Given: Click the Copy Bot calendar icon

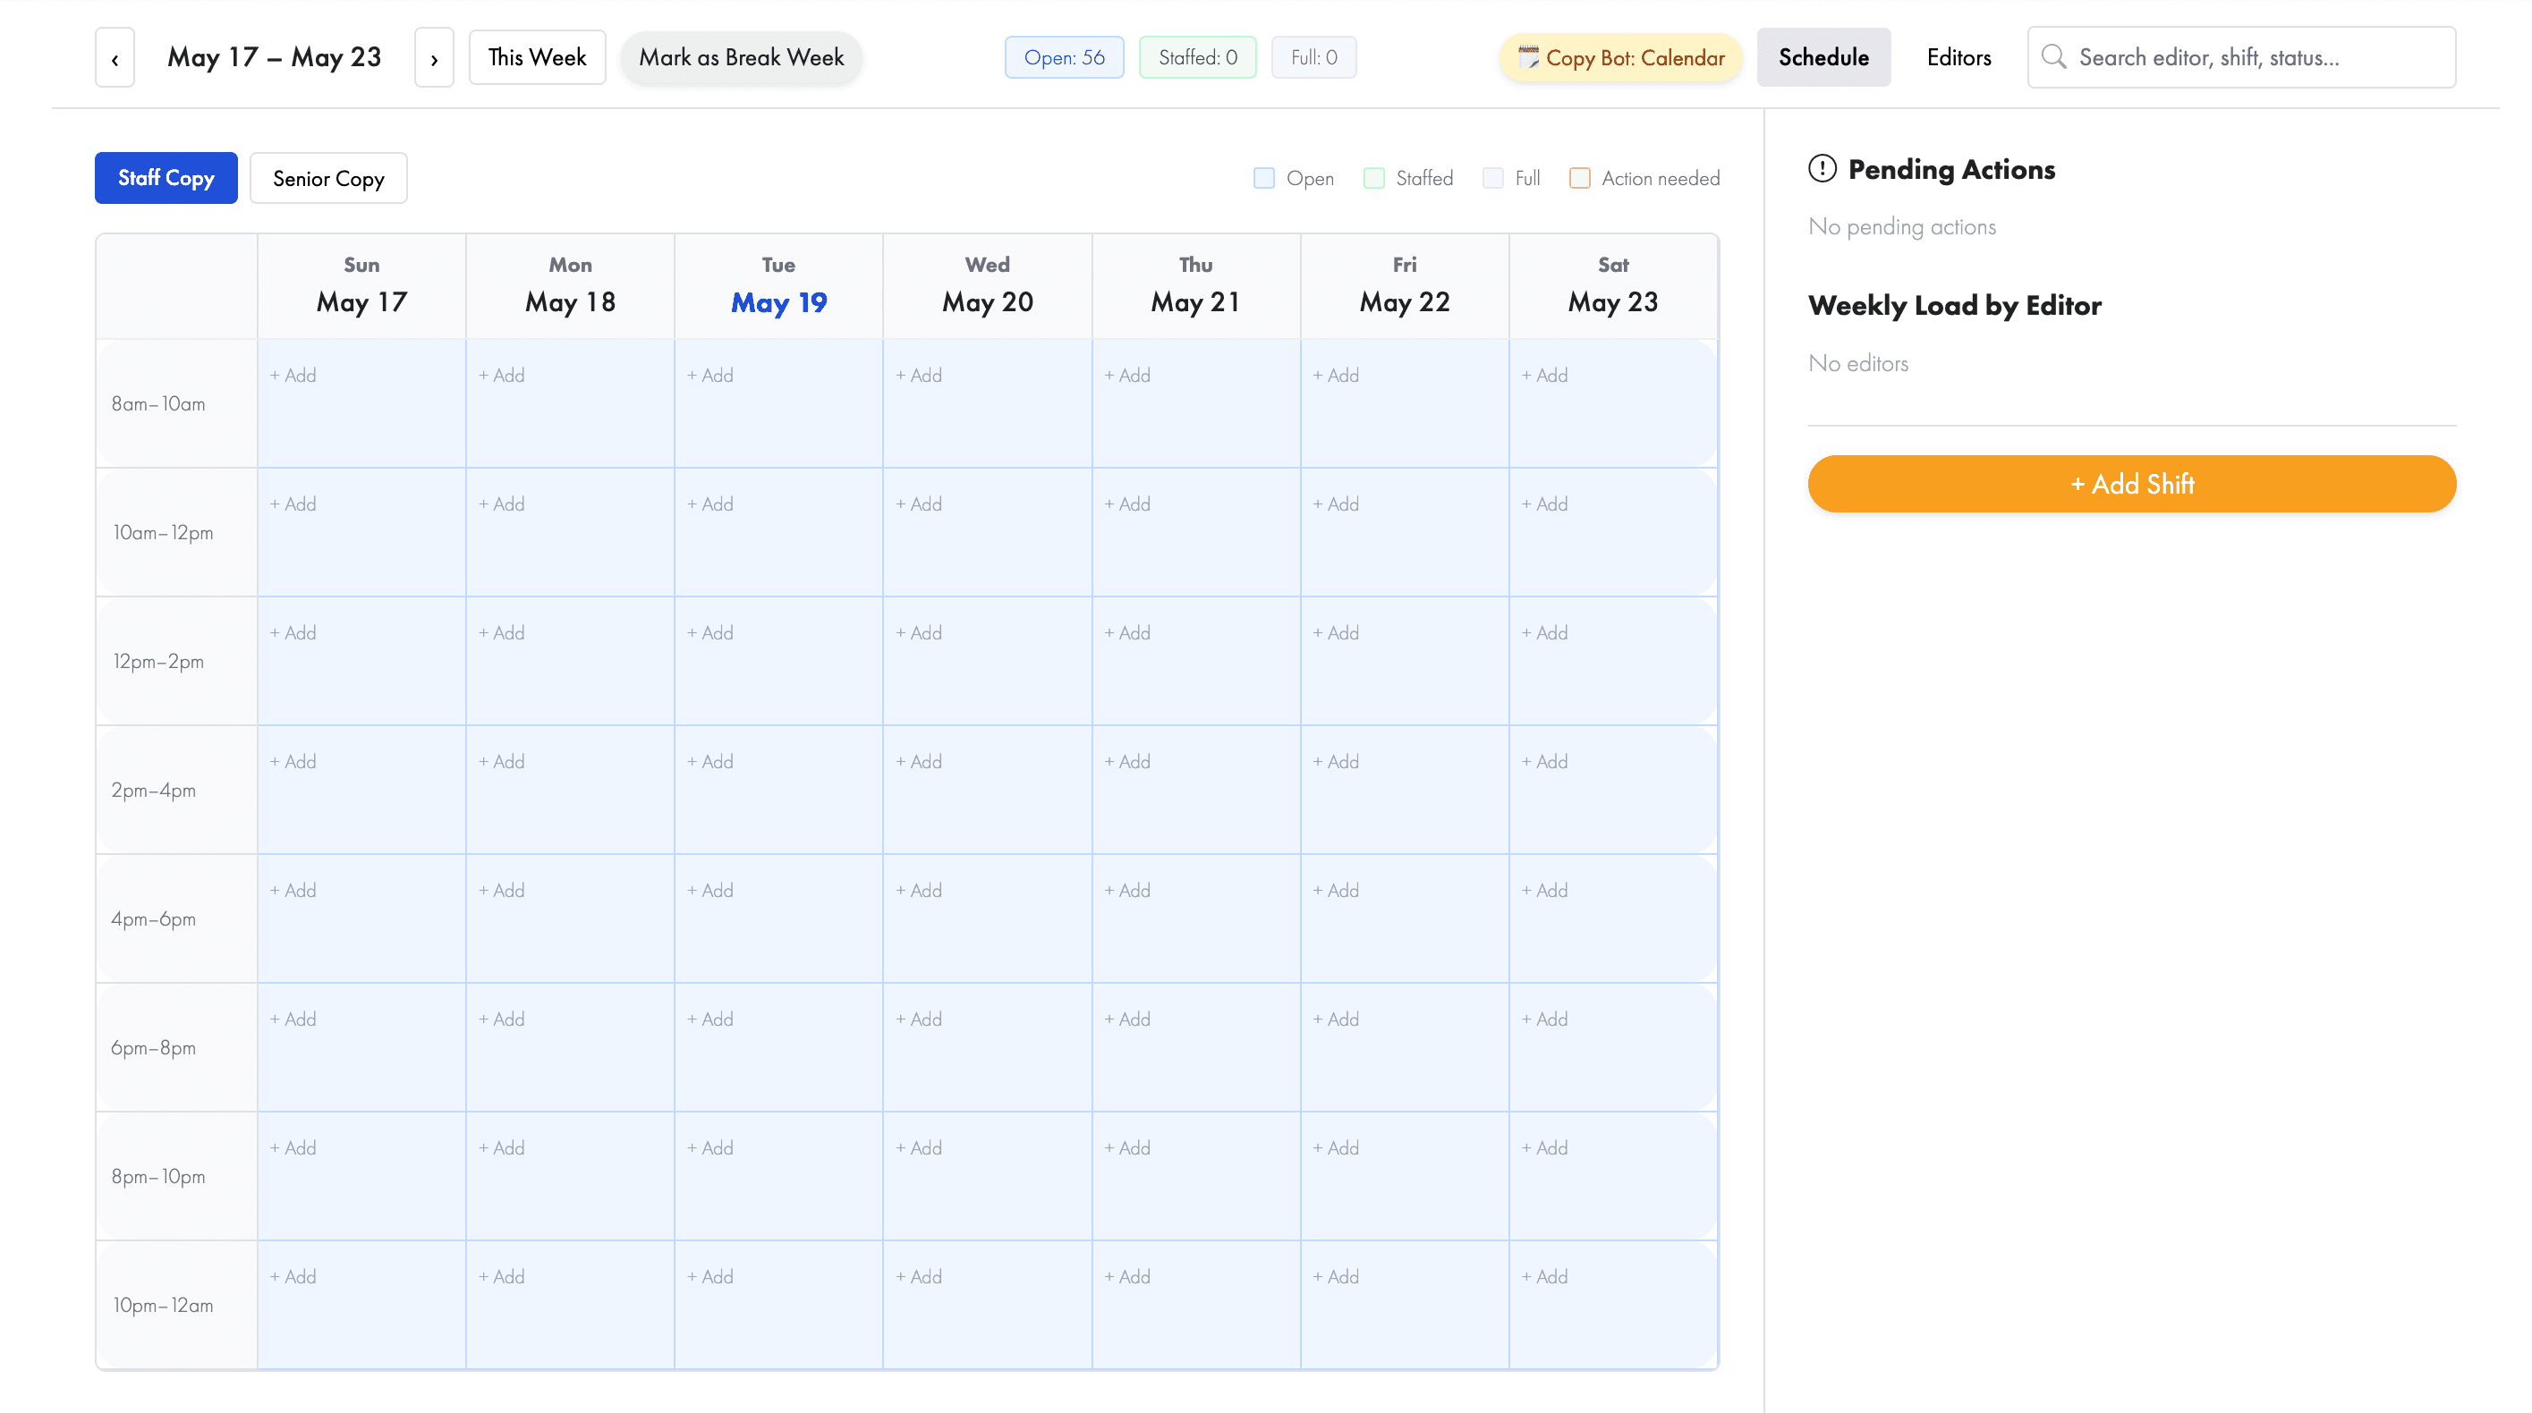Looking at the screenshot, I should (x=1528, y=57).
